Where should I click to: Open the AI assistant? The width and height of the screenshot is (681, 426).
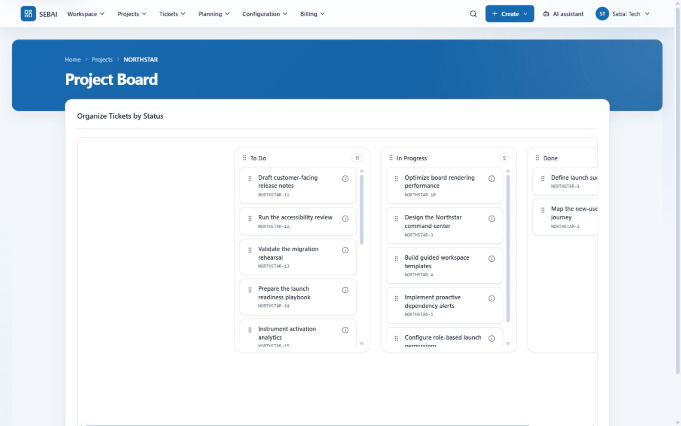(x=563, y=14)
